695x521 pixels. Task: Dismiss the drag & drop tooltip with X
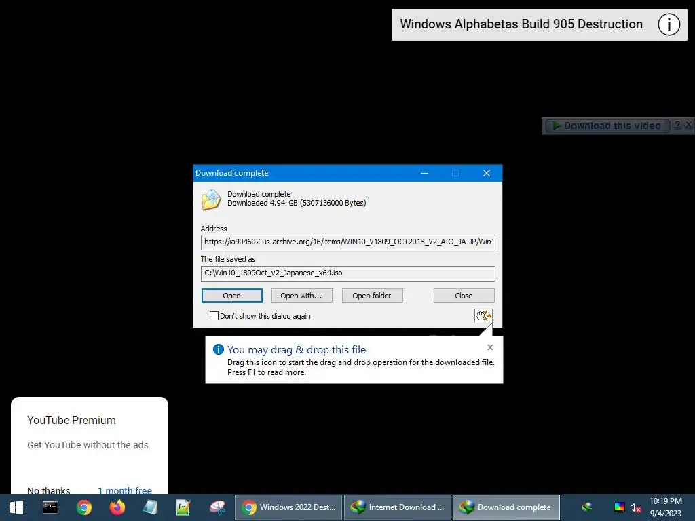click(x=490, y=347)
